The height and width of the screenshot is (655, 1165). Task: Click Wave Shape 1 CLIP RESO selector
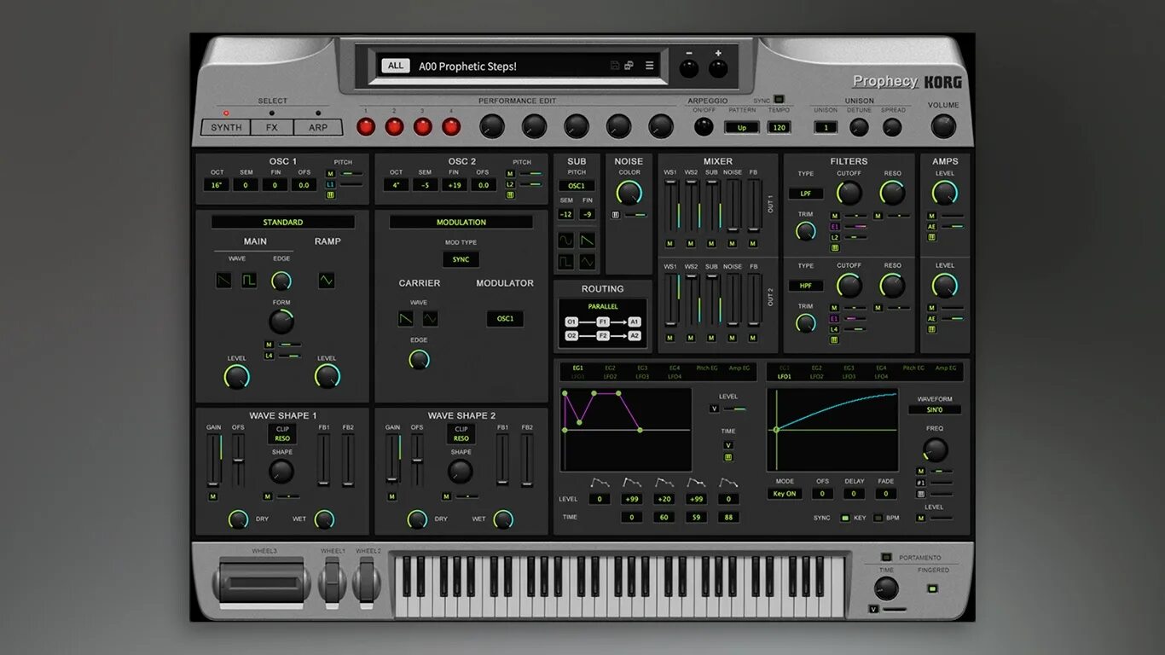pos(282,434)
